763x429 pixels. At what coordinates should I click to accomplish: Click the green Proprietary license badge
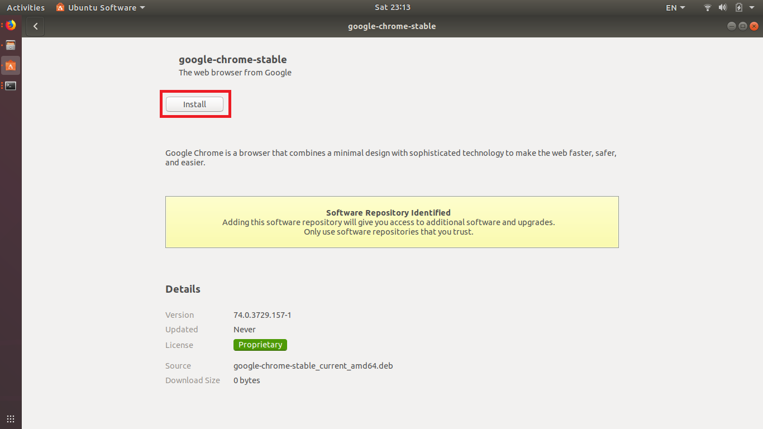click(260, 345)
